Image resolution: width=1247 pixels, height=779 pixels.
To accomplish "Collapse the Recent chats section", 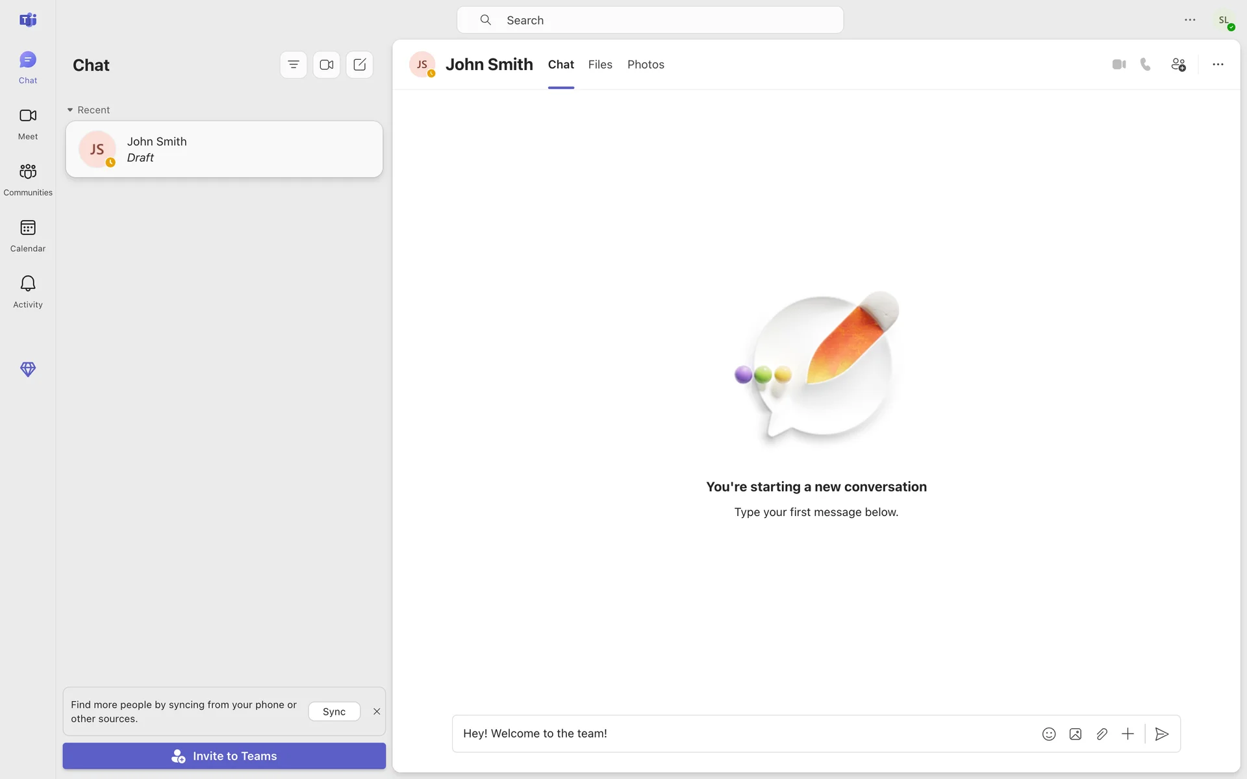I will (70, 110).
